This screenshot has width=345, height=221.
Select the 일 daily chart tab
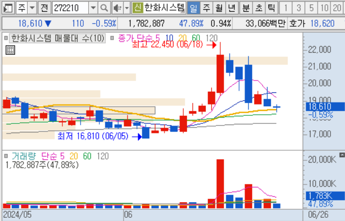(x=193, y=8)
